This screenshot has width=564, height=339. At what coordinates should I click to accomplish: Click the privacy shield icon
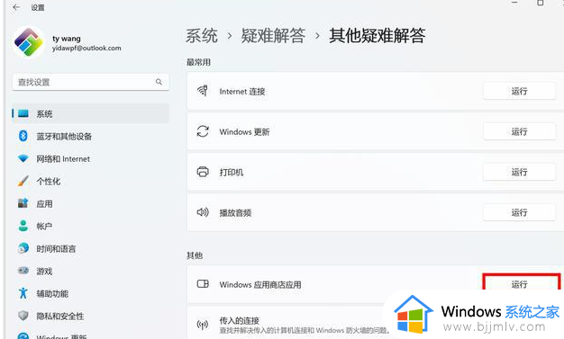pyautogui.click(x=23, y=316)
